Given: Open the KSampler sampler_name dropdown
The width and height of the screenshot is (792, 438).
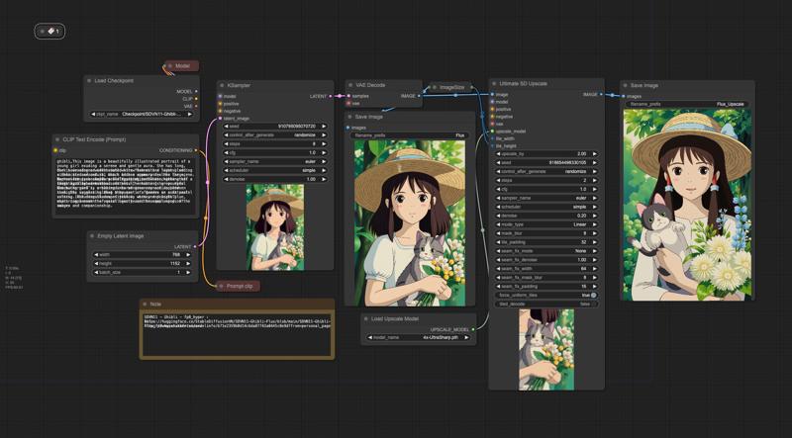Looking at the screenshot, I should [274, 161].
